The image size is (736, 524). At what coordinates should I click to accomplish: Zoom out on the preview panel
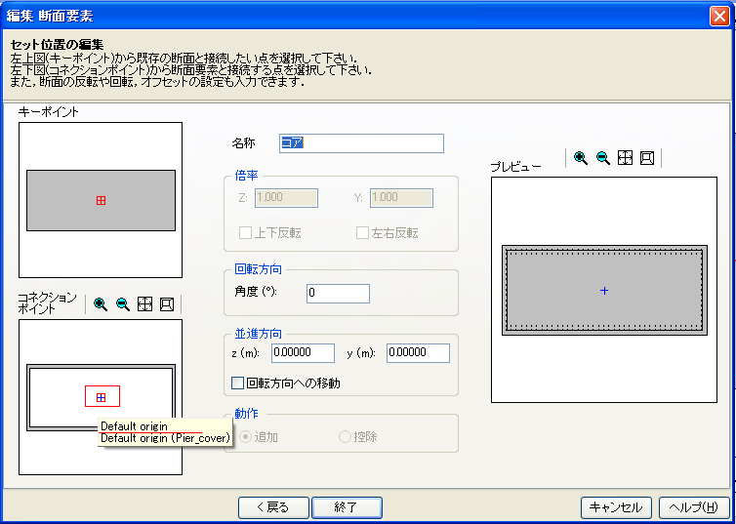603,158
